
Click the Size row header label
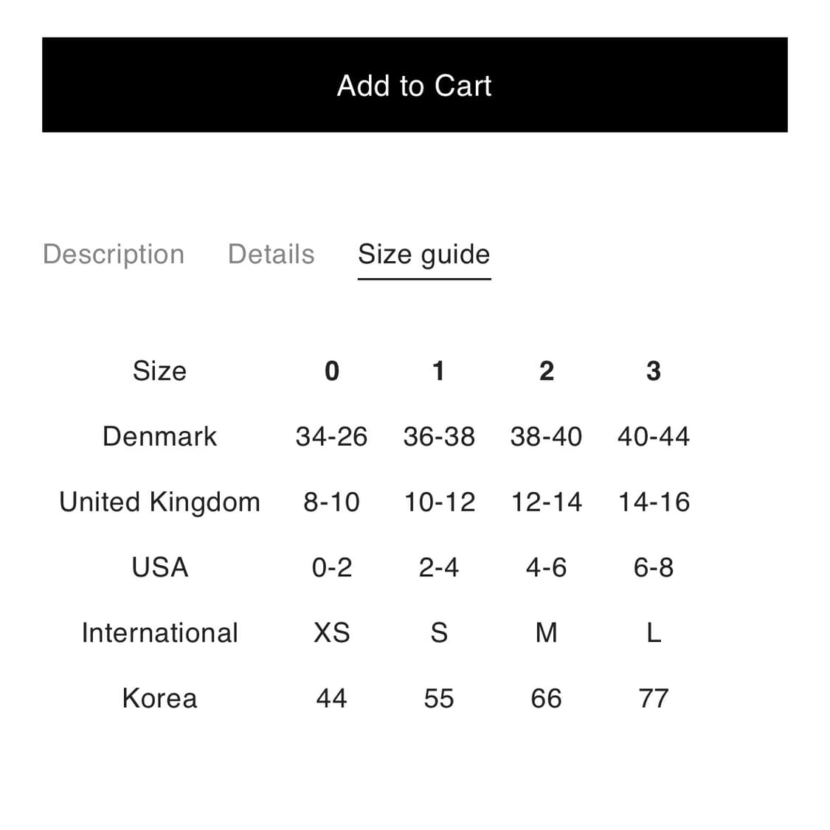159,370
